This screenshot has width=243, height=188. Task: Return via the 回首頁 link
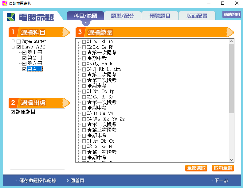[77, 180]
